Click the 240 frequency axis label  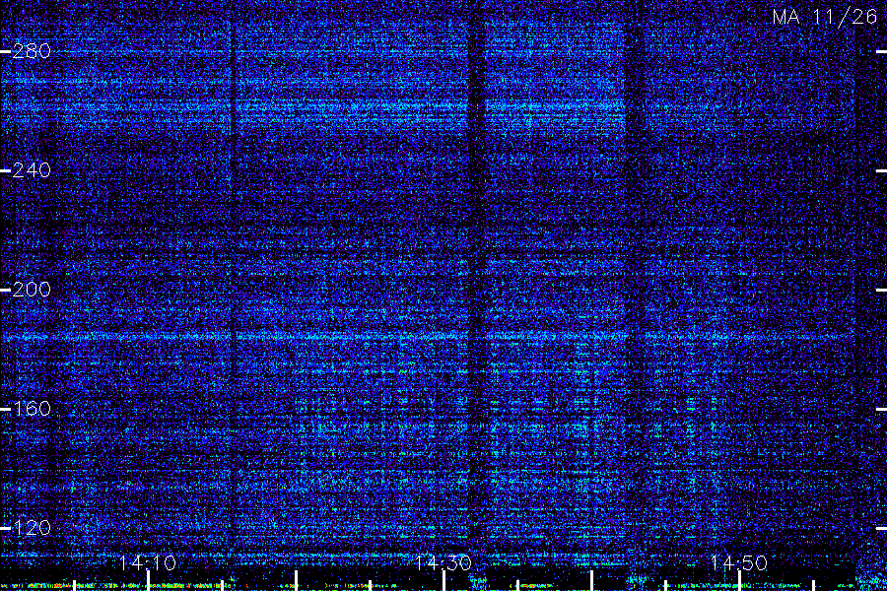point(32,170)
